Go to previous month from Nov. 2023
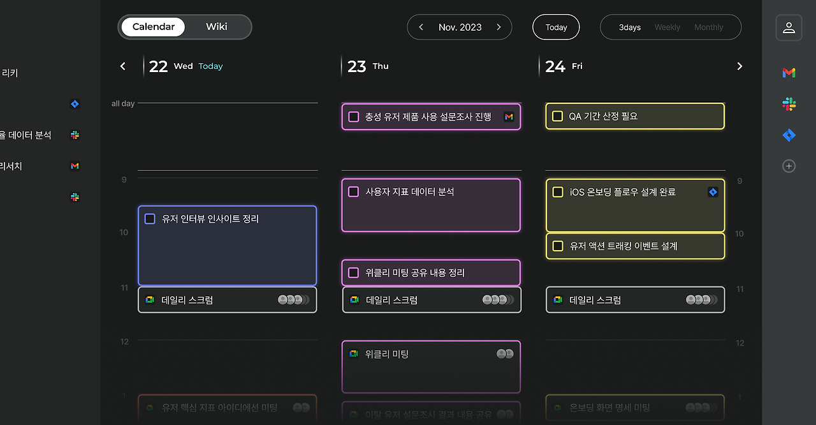The height and width of the screenshot is (425, 816). coord(421,27)
